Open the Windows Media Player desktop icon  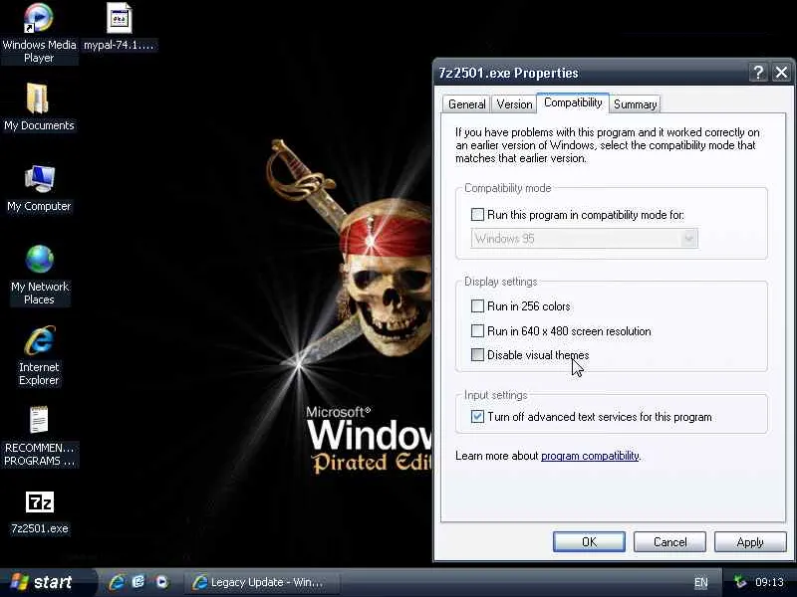point(39,18)
